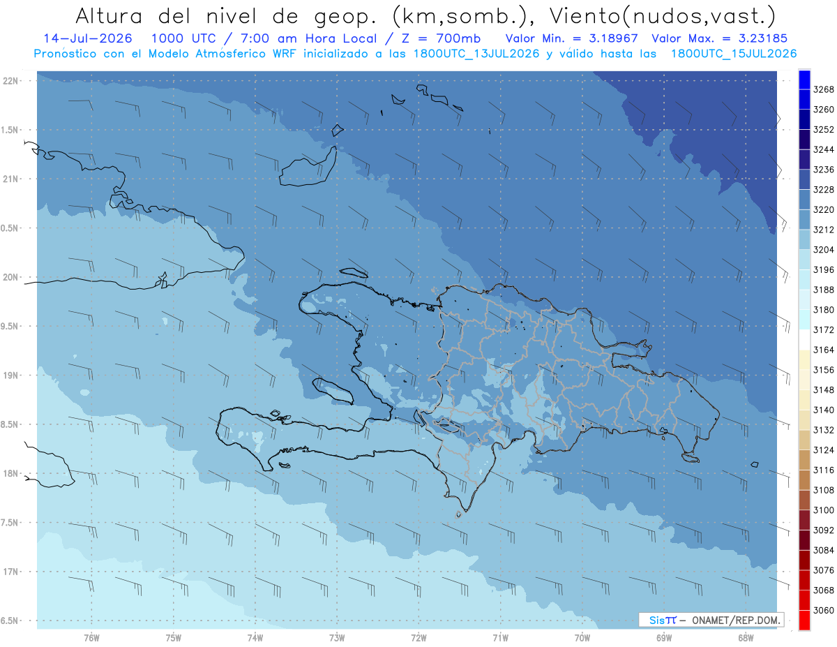Click latitude label 20N

11,277
